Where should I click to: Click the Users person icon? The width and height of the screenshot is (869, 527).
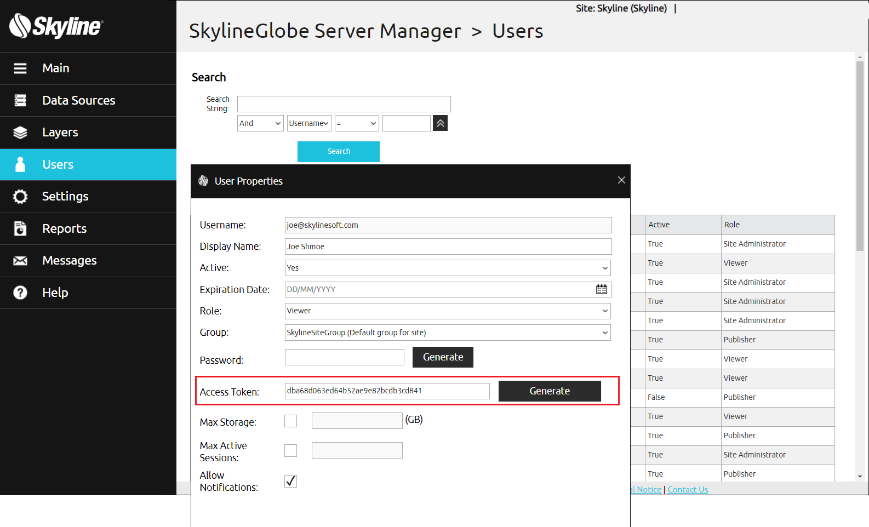(x=20, y=164)
